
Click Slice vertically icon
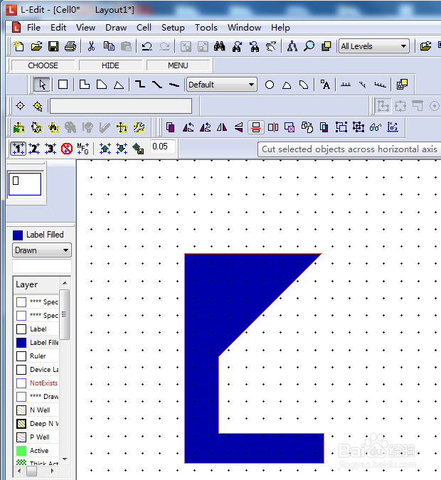273,127
